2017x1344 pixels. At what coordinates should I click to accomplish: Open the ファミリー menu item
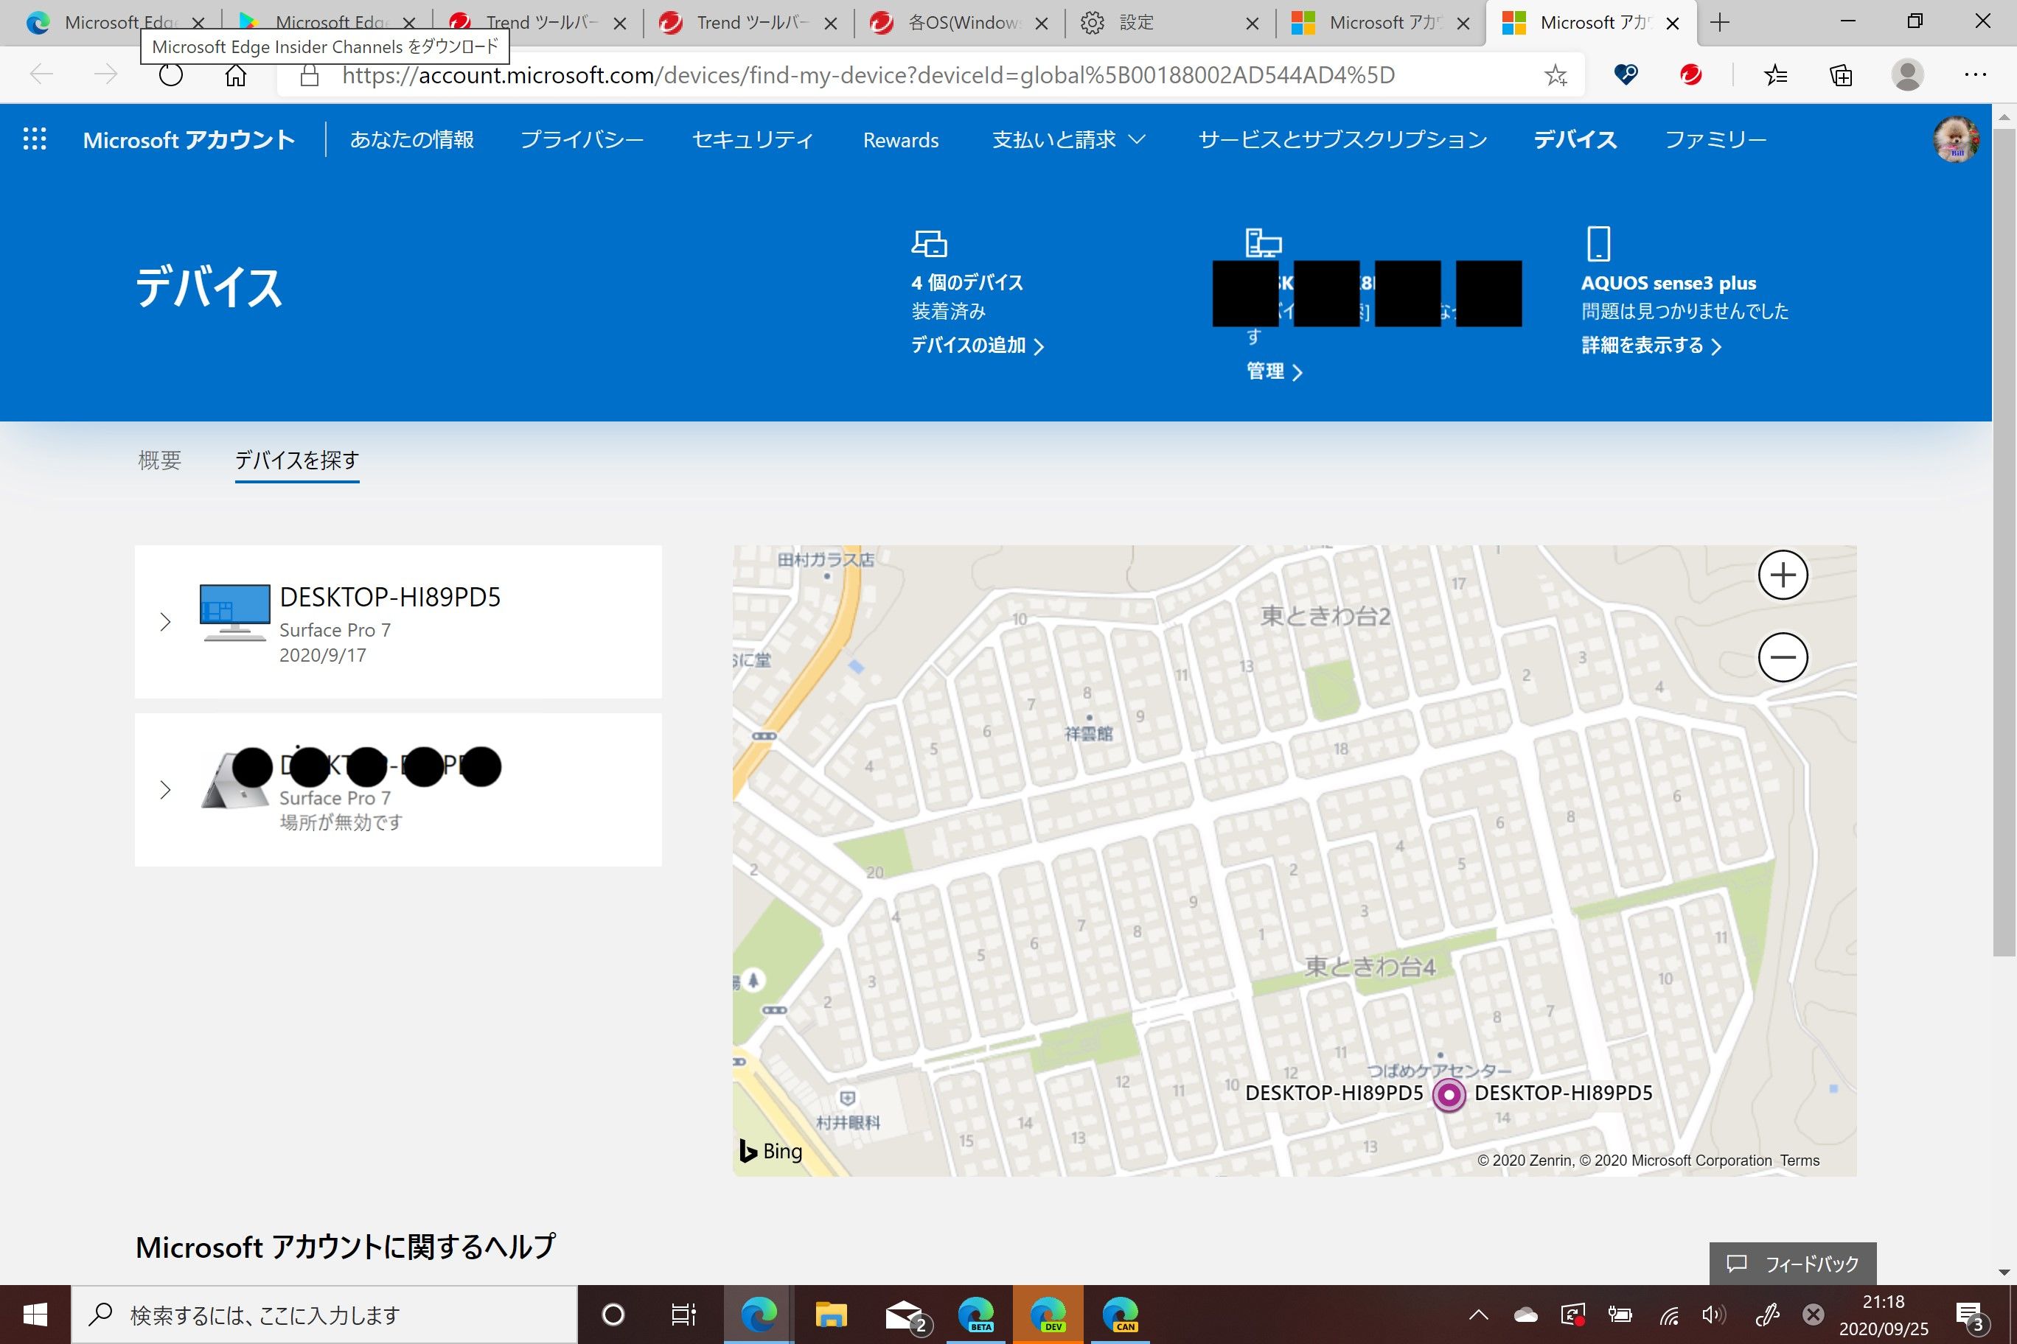point(1715,140)
